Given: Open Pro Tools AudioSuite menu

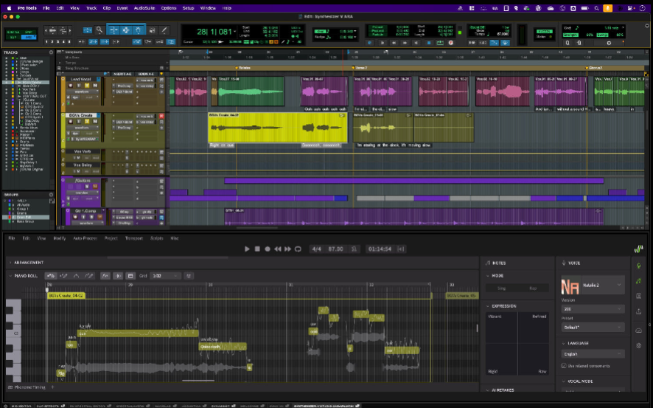Looking at the screenshot, I should (144, 8).
